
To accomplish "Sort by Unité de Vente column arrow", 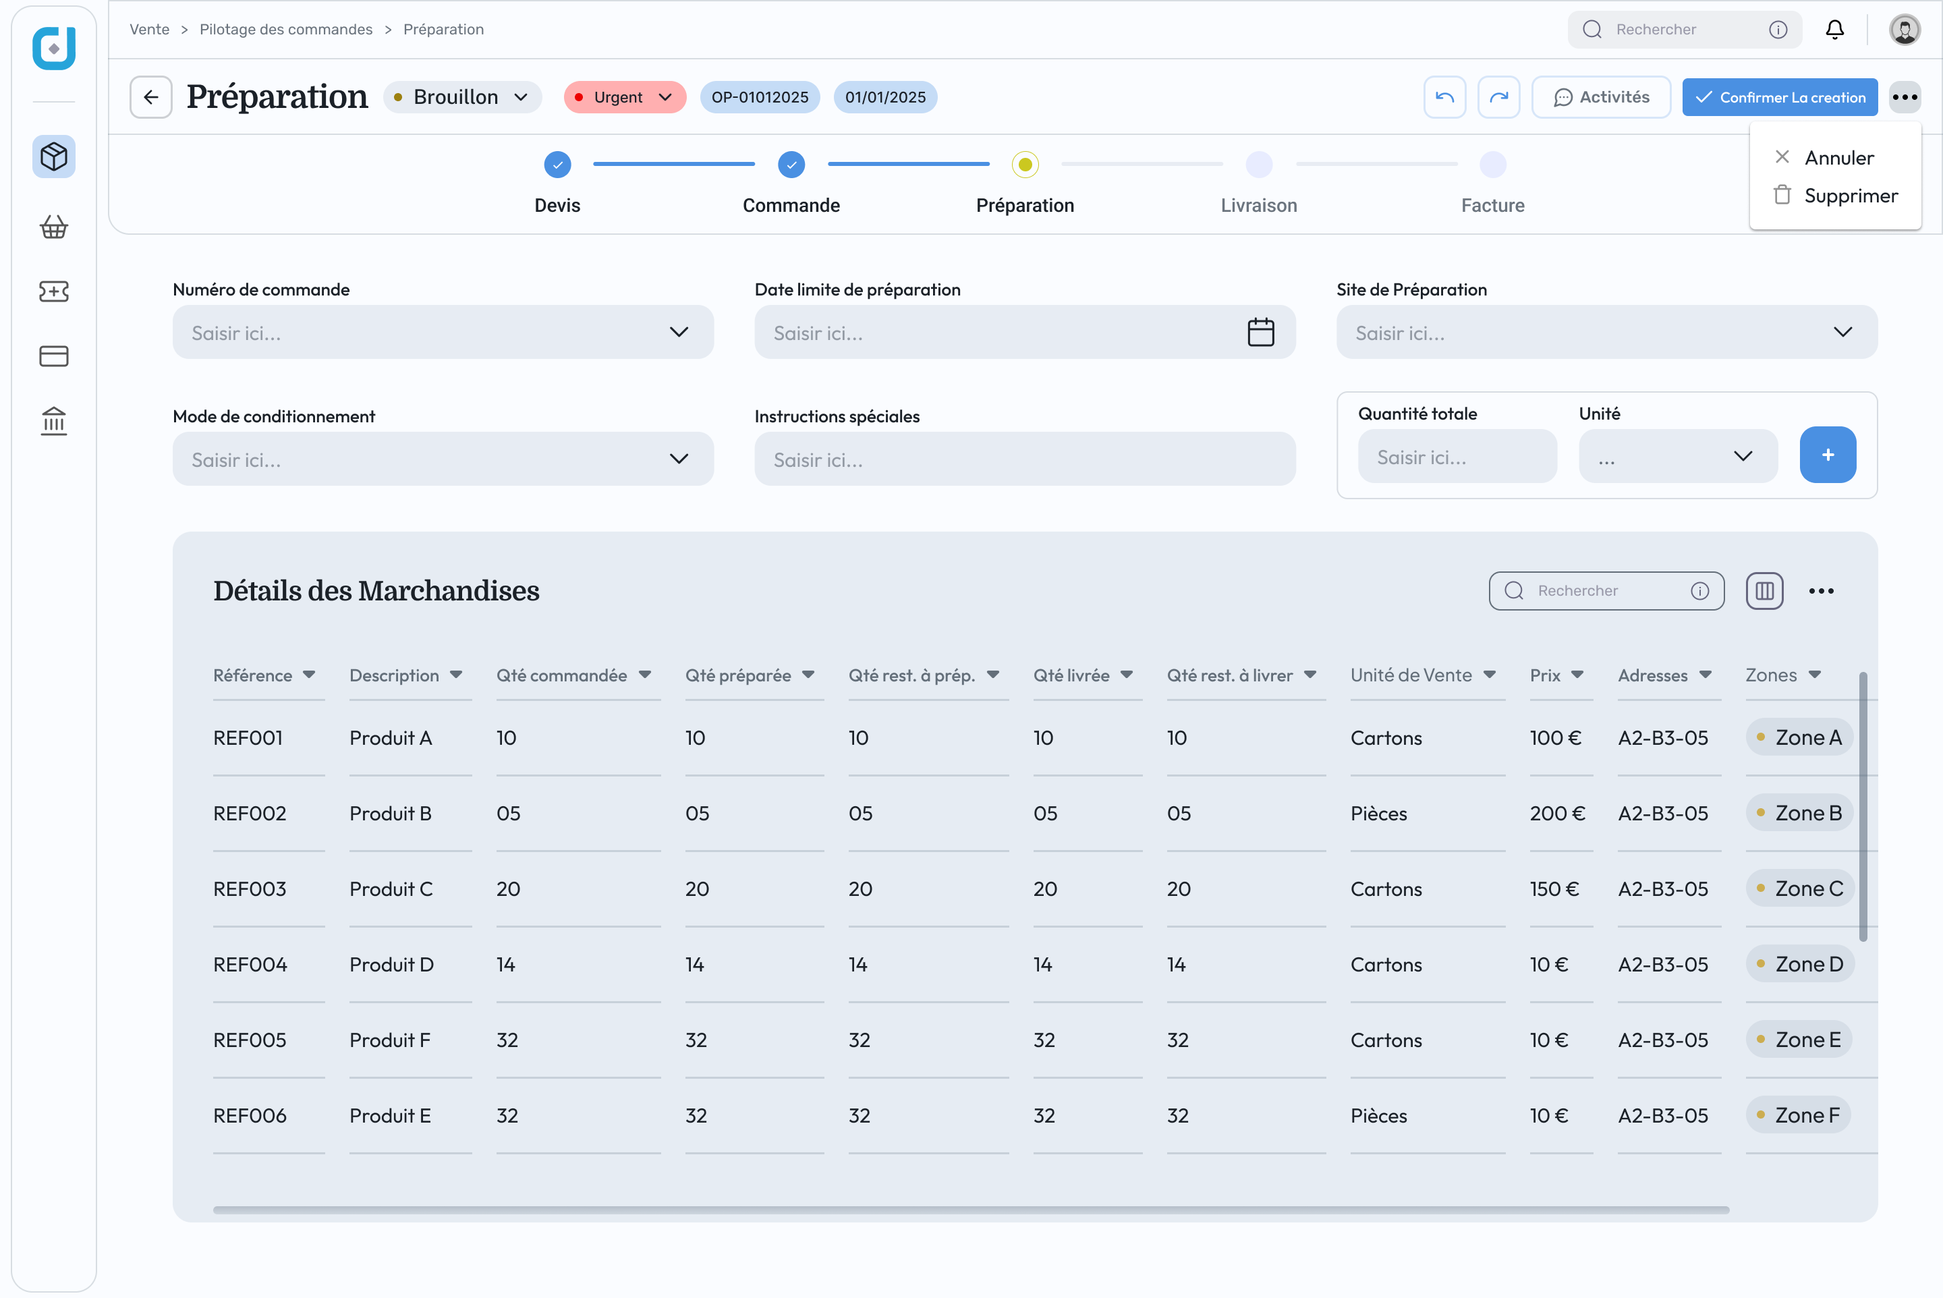I will pyautogui.click(x=1490, y=675).
